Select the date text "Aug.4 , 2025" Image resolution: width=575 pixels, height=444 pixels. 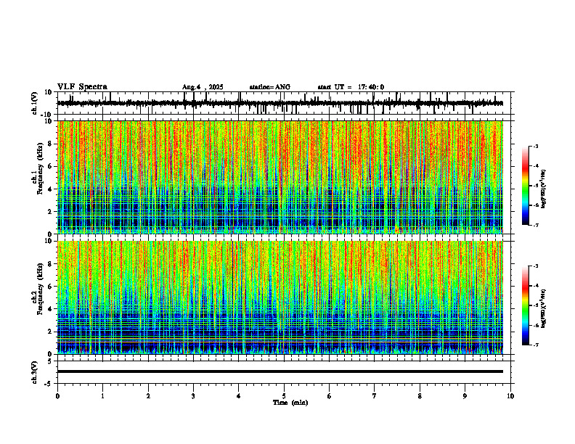click(x=203, y=87)
